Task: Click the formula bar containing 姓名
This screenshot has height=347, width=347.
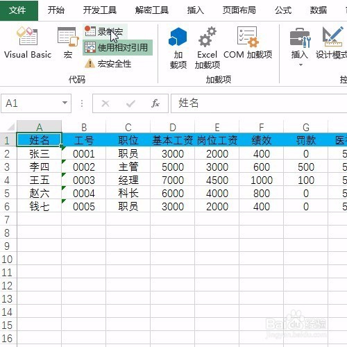Action: point(259,103)
